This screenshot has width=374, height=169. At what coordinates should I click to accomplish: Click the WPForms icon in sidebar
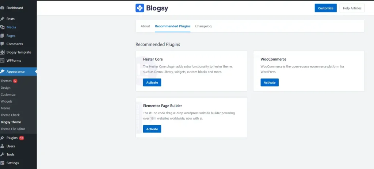[3, 61]
